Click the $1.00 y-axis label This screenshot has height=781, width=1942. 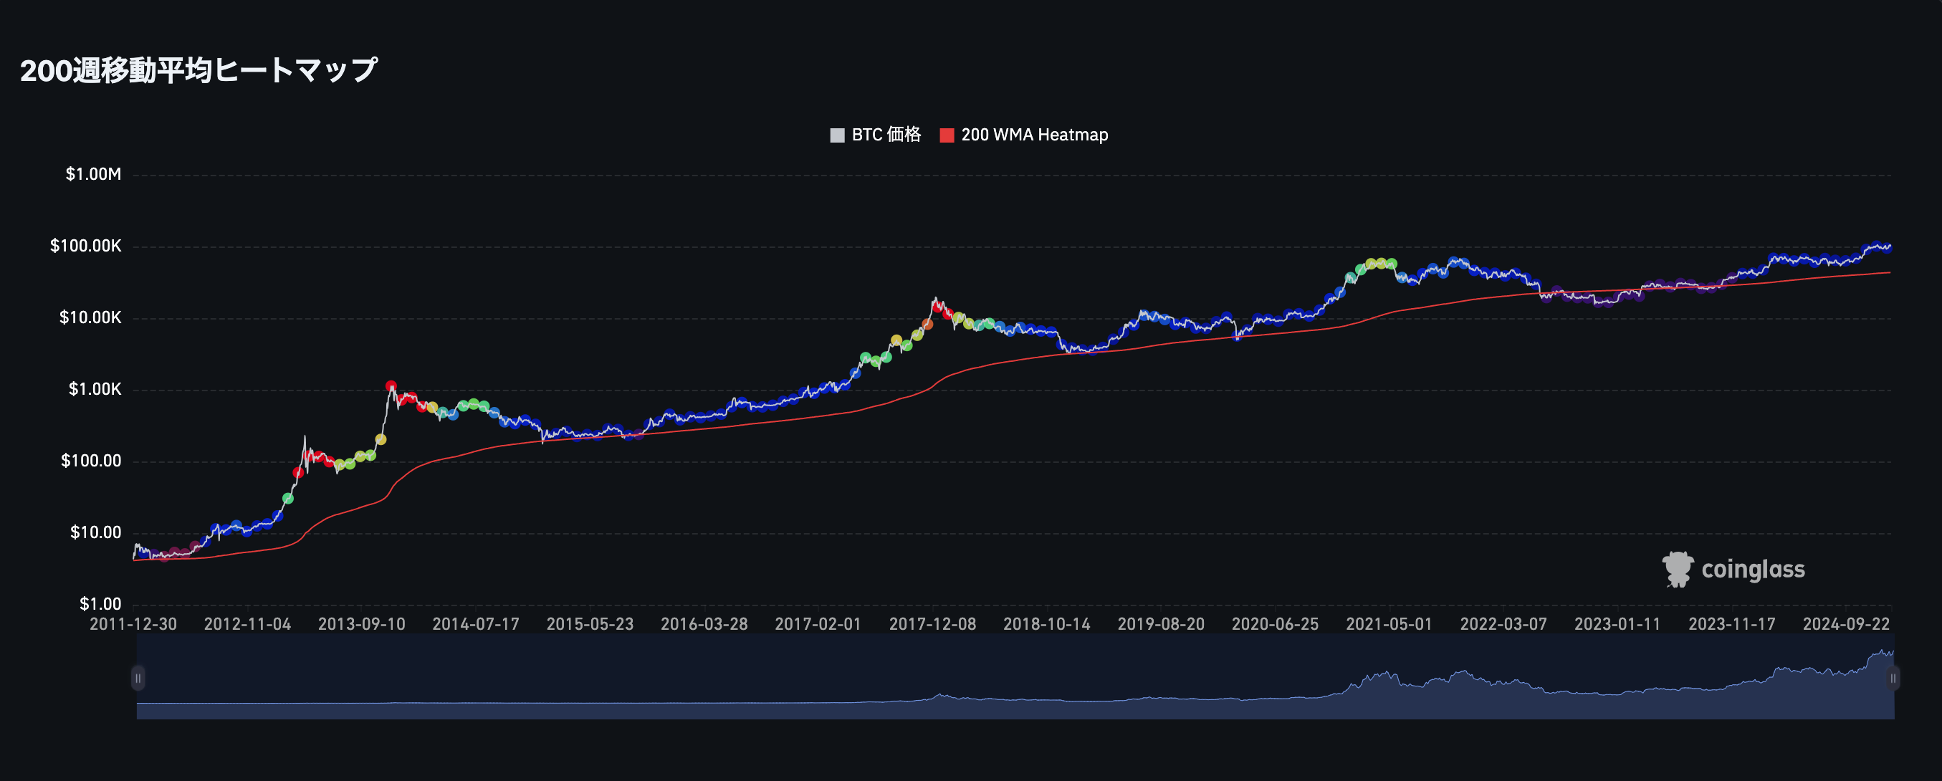(100, 604)
